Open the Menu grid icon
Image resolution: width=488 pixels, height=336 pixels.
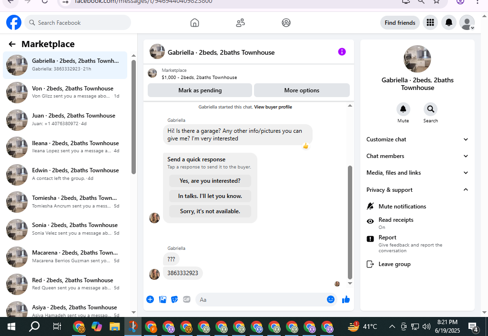[430, 22]
